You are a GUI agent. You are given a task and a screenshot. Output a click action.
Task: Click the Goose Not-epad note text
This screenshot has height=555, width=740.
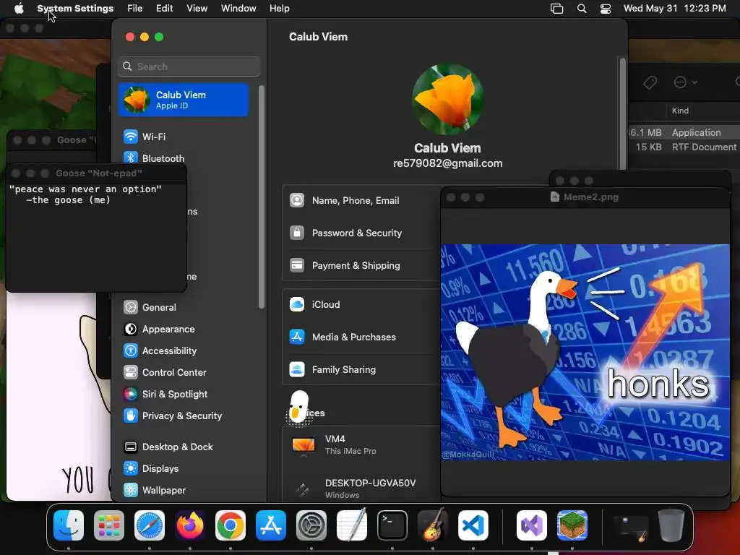(x=85, y=194)
